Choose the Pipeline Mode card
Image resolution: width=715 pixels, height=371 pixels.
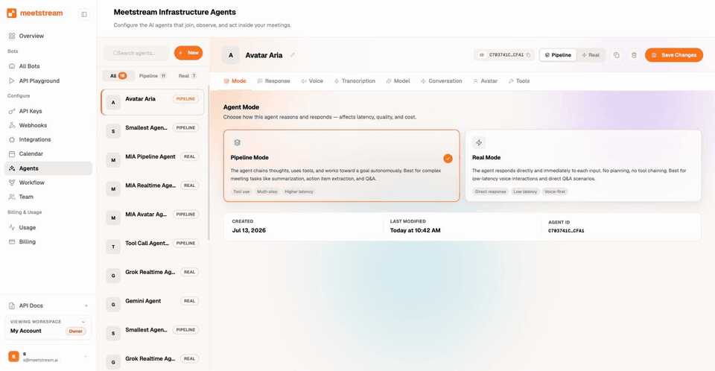[x=342, y=165]
